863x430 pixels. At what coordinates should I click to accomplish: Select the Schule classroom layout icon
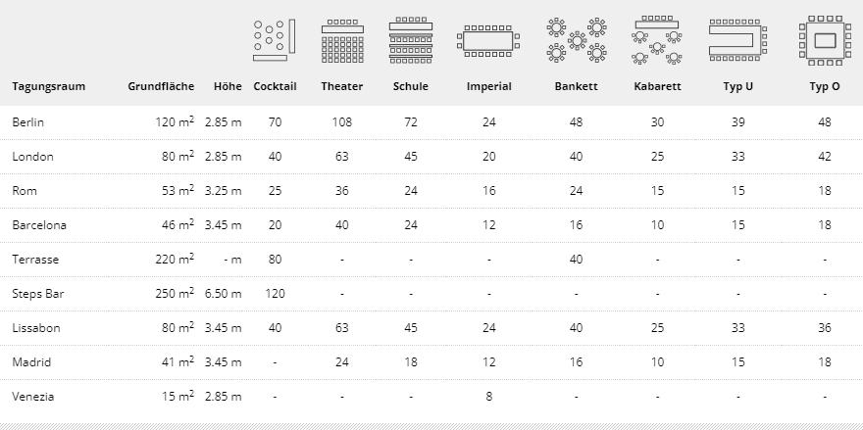coord(411,41)
